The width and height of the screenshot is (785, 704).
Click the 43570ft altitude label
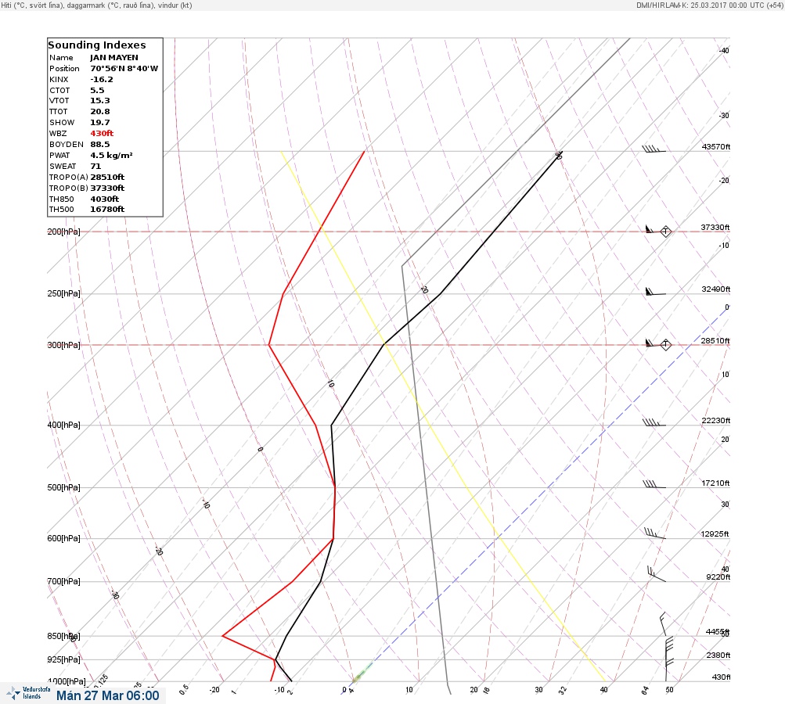pyautogui.click(x=716, y=146)
